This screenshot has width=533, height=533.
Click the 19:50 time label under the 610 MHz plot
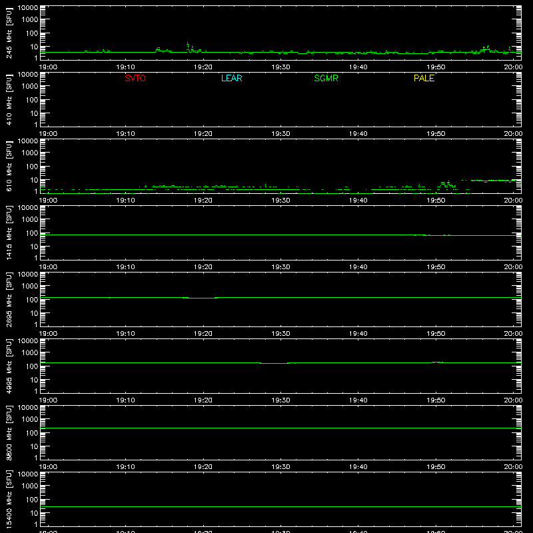[436, 201]
